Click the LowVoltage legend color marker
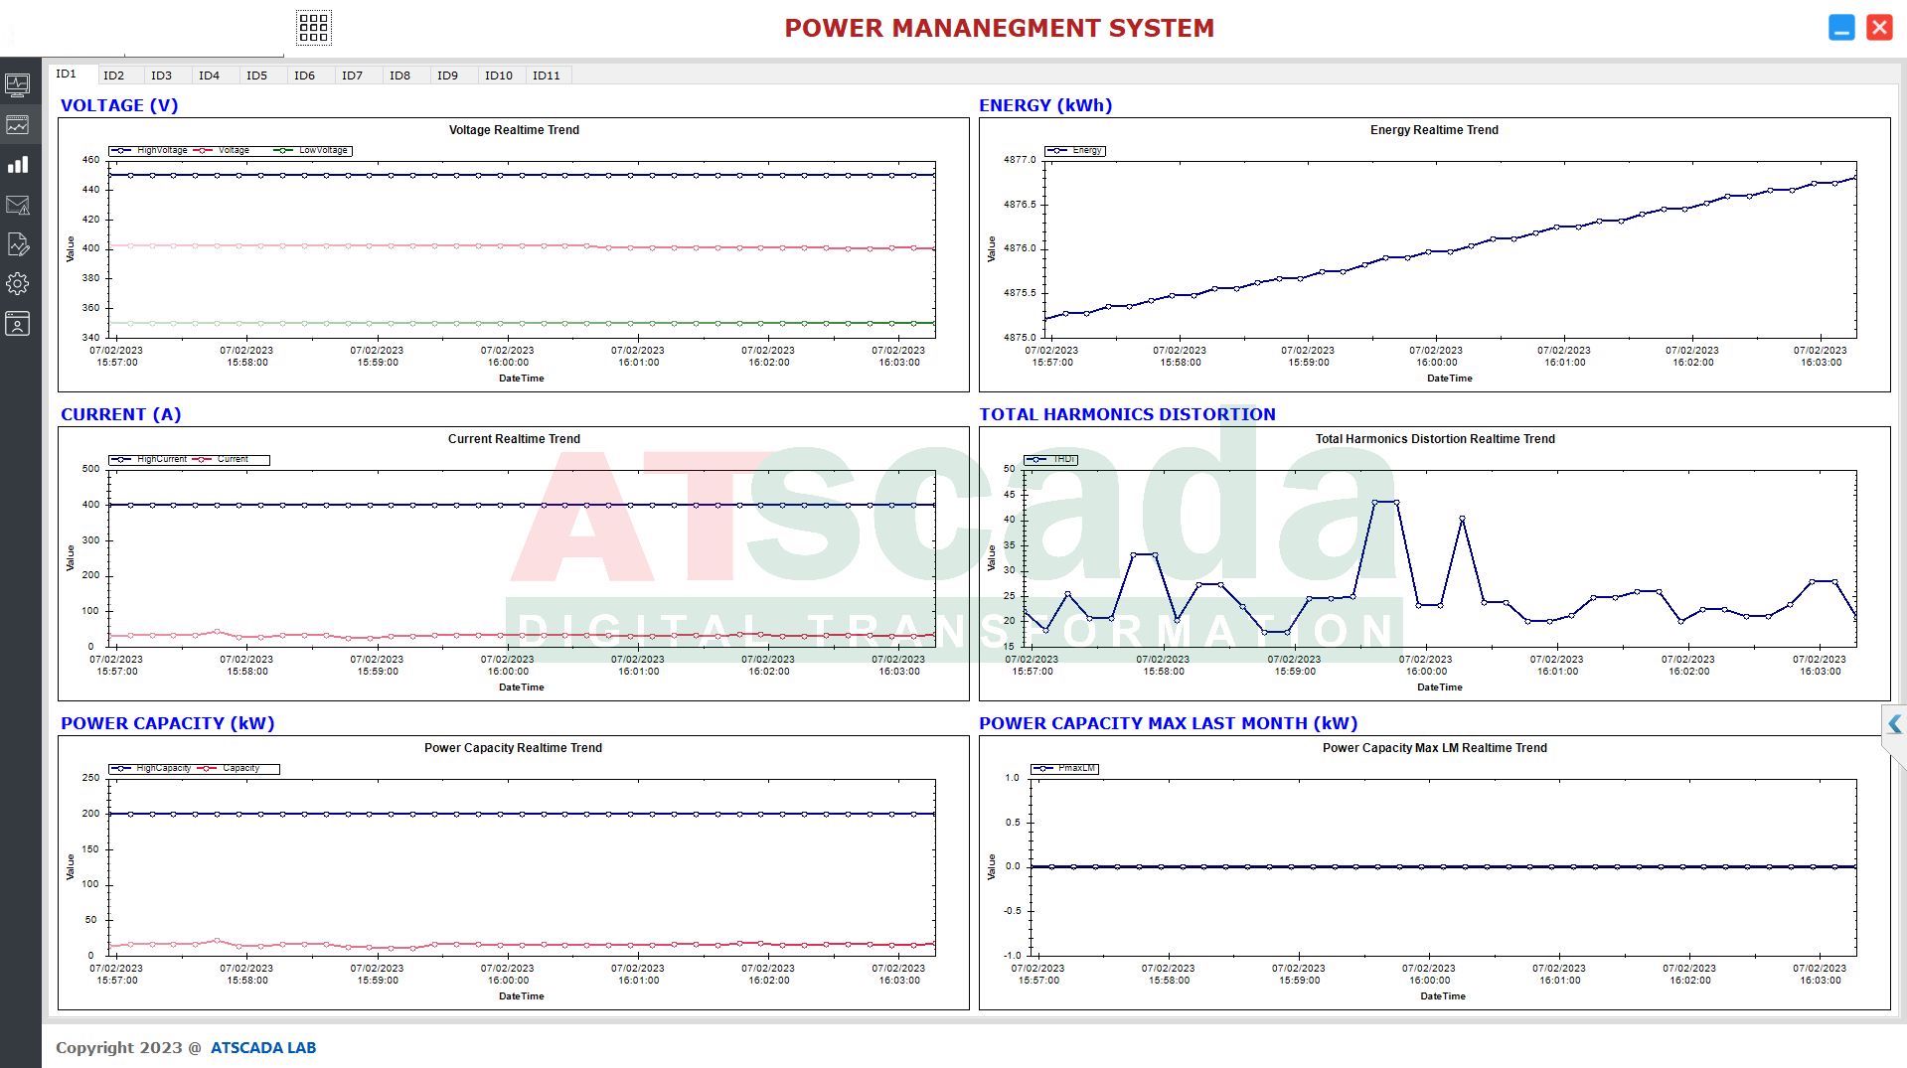1907x1068 pixels. pyautogui.click(x=284, y=151)
